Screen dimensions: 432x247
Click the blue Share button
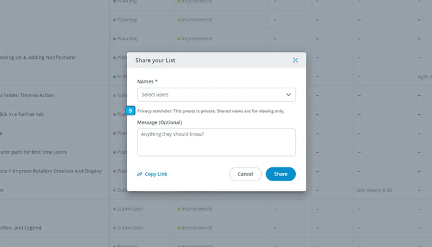coord(281,174)
